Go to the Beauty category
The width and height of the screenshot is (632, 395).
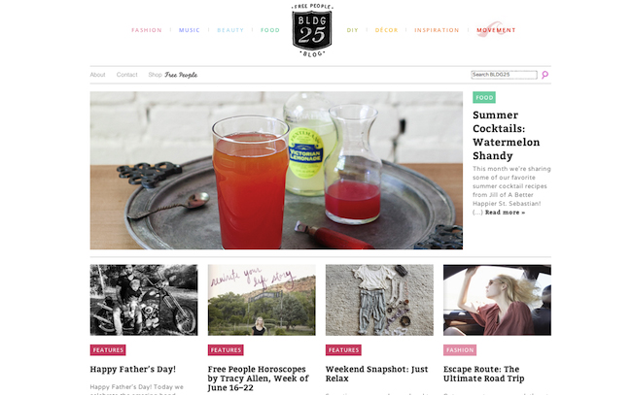click(230, 30)
